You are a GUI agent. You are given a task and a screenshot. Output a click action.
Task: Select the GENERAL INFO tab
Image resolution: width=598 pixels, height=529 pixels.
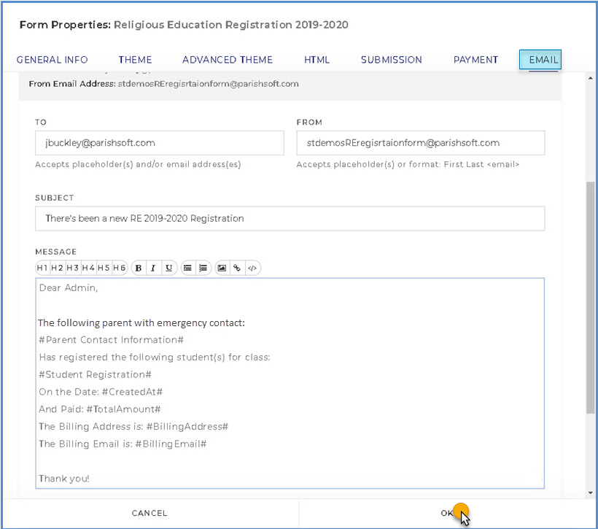(x=52, y=60)
